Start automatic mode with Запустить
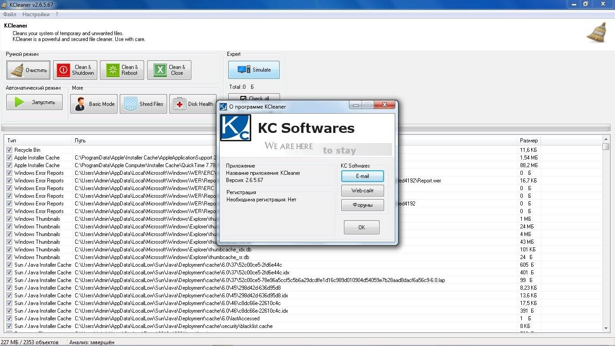The height and width of the screenshot is (346, 615). [x=35, y=102]
